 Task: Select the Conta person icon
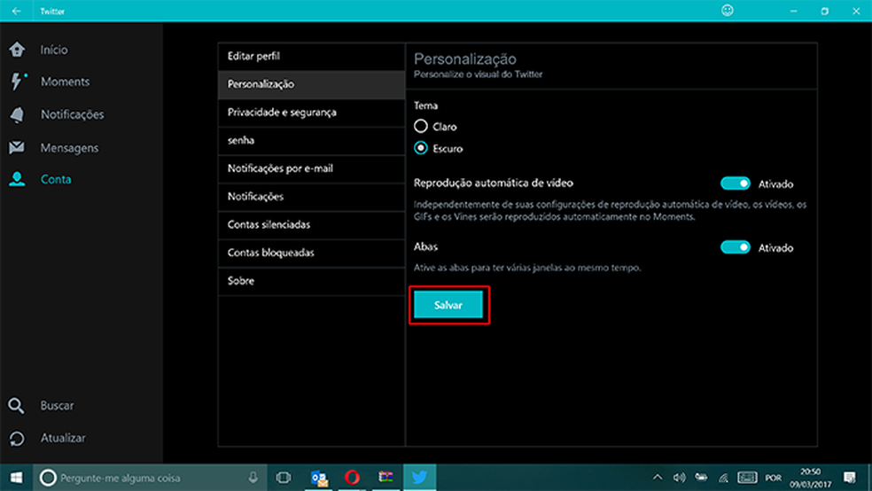pos(16,179)
